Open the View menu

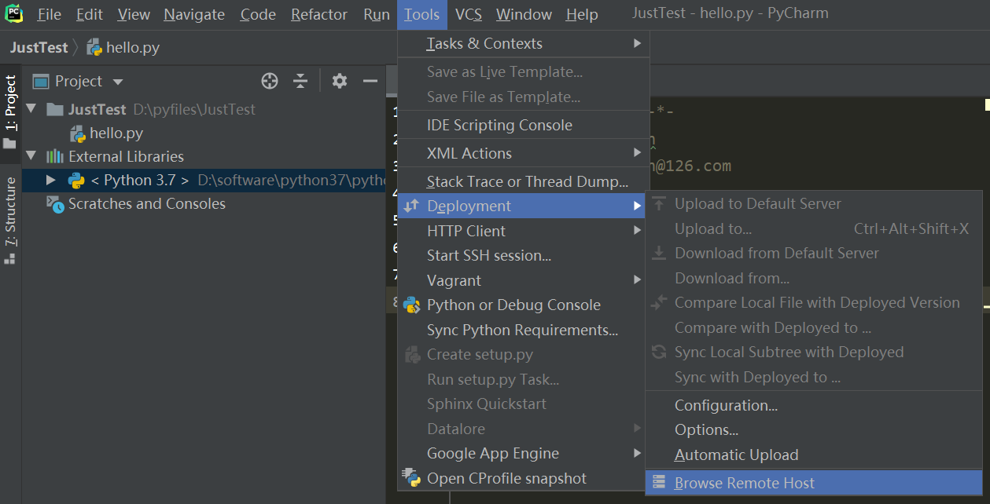click(134, 14)
